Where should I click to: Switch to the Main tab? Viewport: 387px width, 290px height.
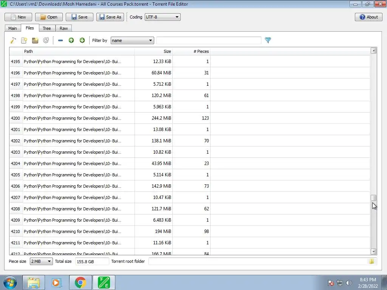12,28
